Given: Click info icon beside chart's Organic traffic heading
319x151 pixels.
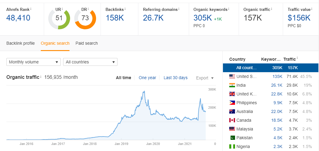Looking at the screenshot, I should coord(41,77).
